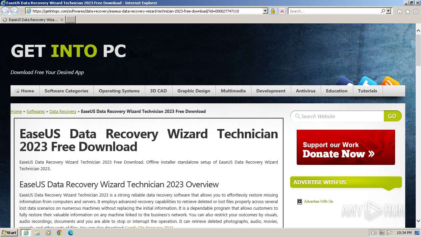Viewport: 421px width, 237px height.
Task: Open Software Categories menu
Action: pyautogui.click(x=66, y=91)
